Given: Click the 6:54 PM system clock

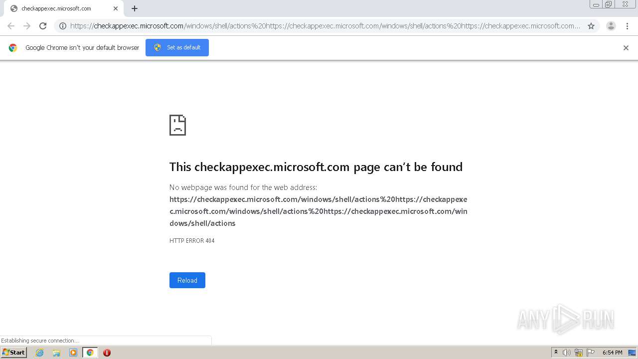Looking at the screenshot, I should click(612, 353).
